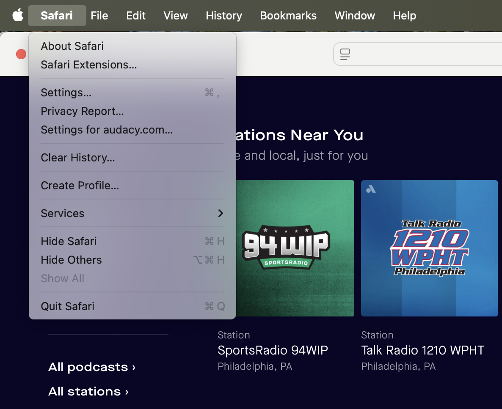Open the Apple menu
Viewport: 502px width, 409px height.
click(x=17, y=16)
